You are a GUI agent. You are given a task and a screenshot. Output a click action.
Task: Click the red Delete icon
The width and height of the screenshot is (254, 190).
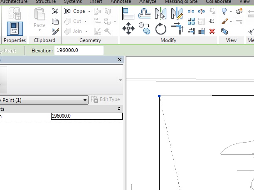pos(212,31)
